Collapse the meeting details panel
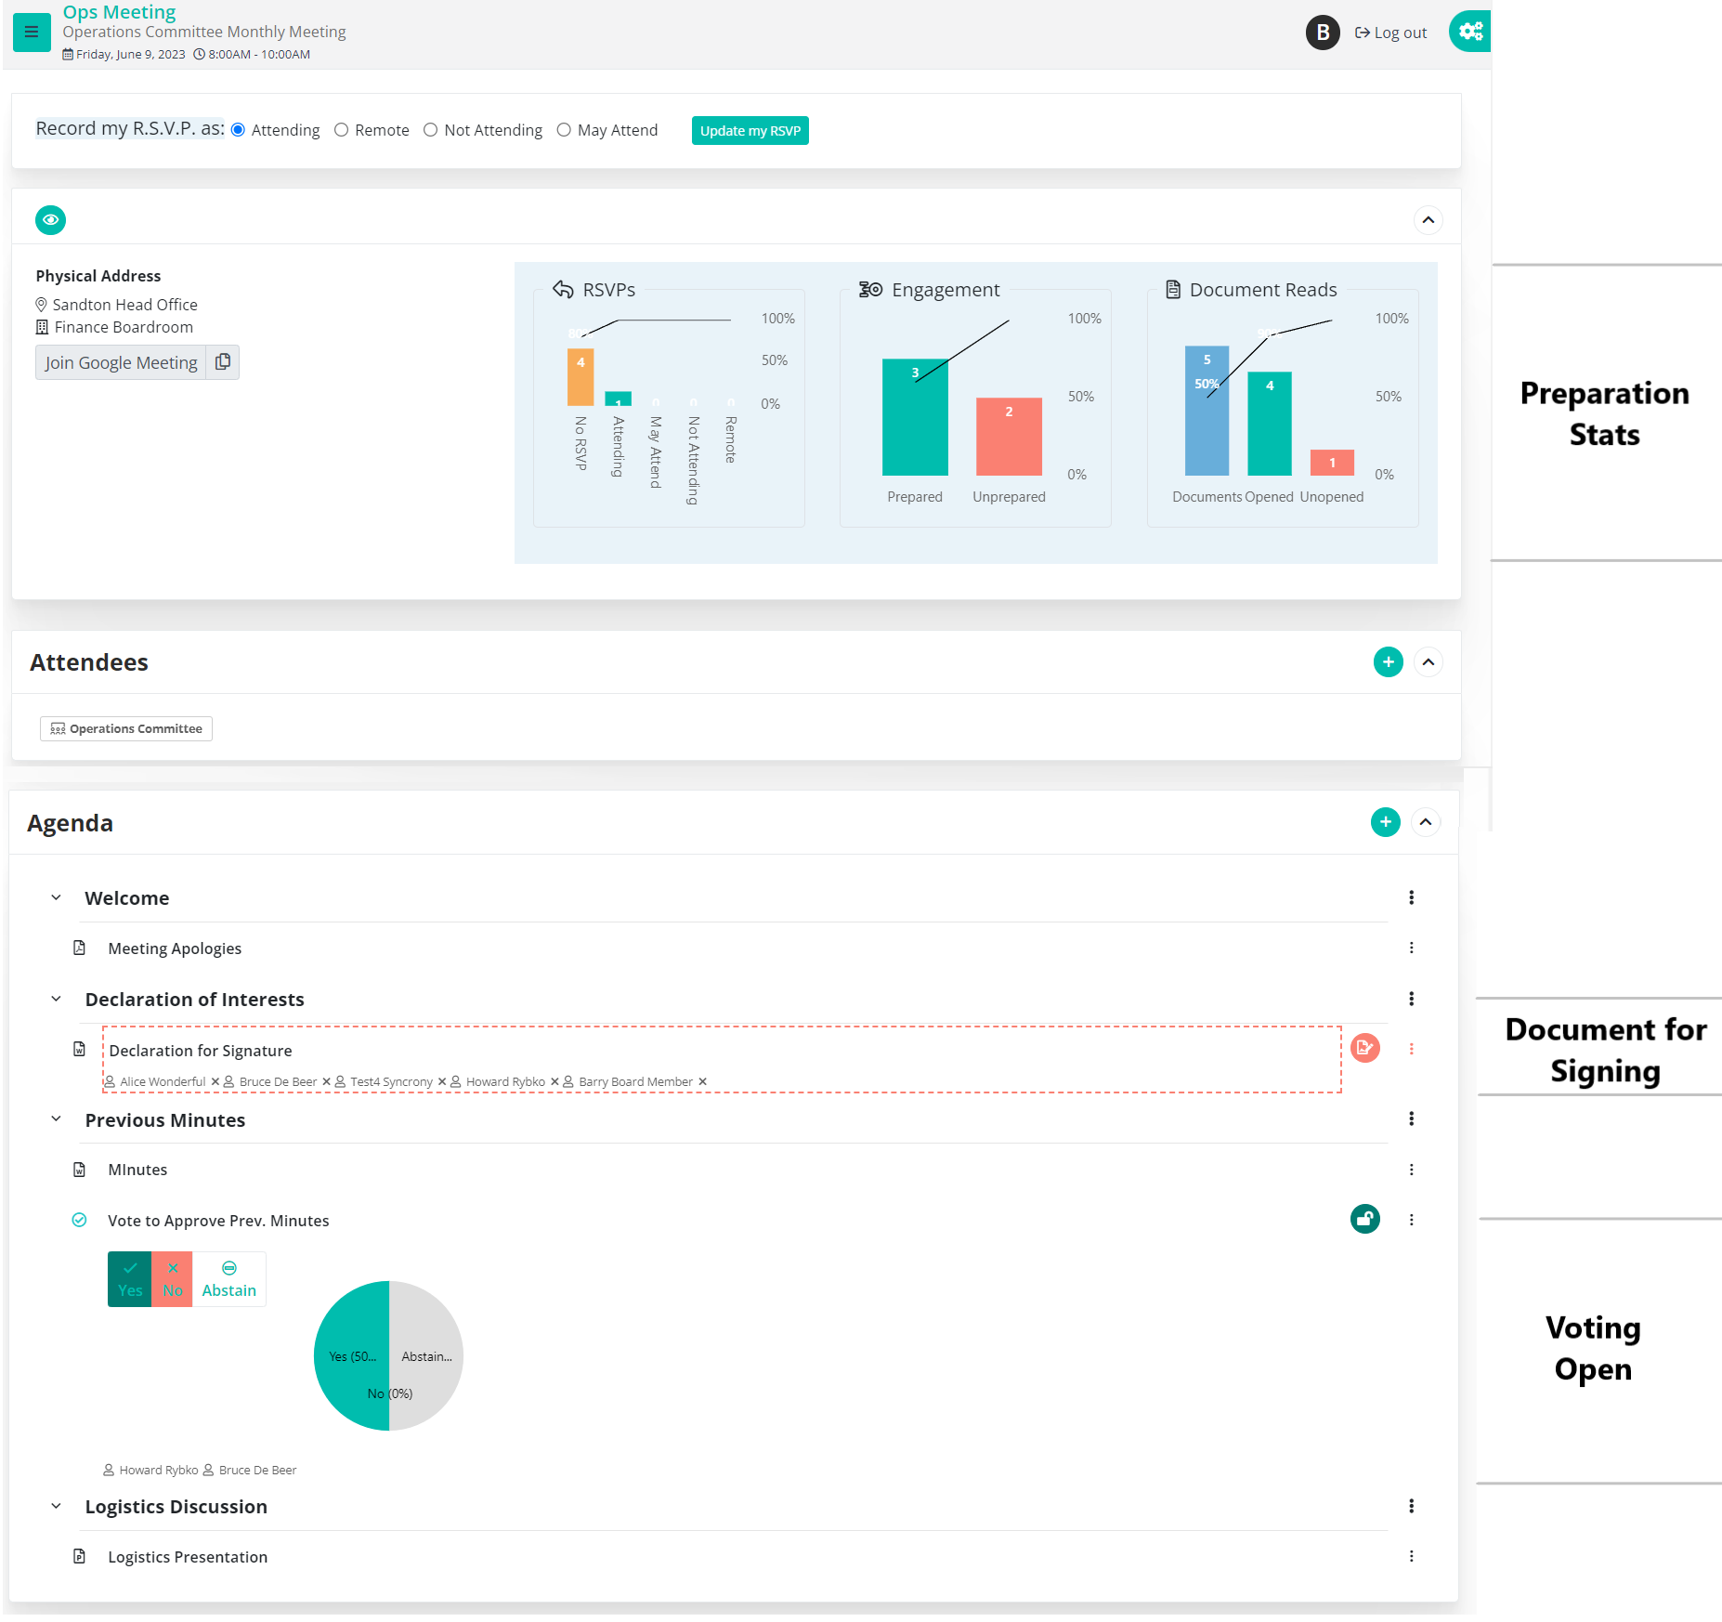The height and width of the screenshot is (1622, 1722). tap(1428, 220)
